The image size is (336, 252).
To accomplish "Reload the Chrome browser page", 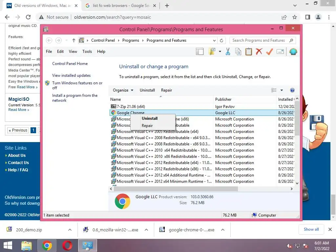I will click(28, 17).
